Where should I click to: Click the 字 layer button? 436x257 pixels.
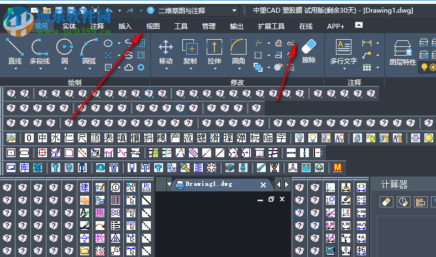281,138
